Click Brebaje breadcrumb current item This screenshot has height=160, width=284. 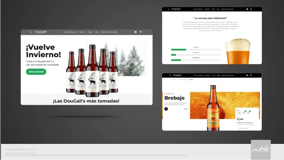pos(191,79)
